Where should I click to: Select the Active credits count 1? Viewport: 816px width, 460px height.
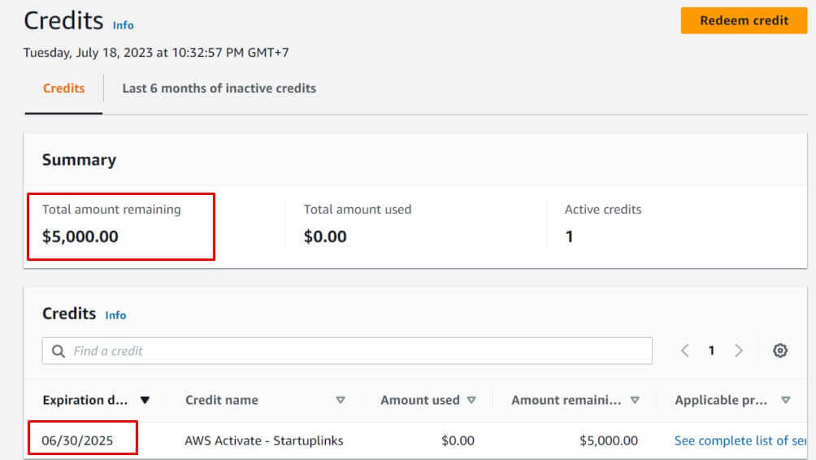click(569, 237)
